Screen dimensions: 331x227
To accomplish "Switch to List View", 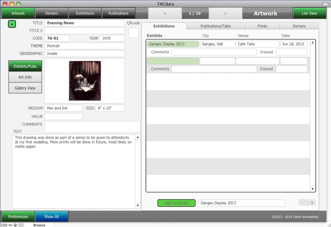I will [309, 13].
